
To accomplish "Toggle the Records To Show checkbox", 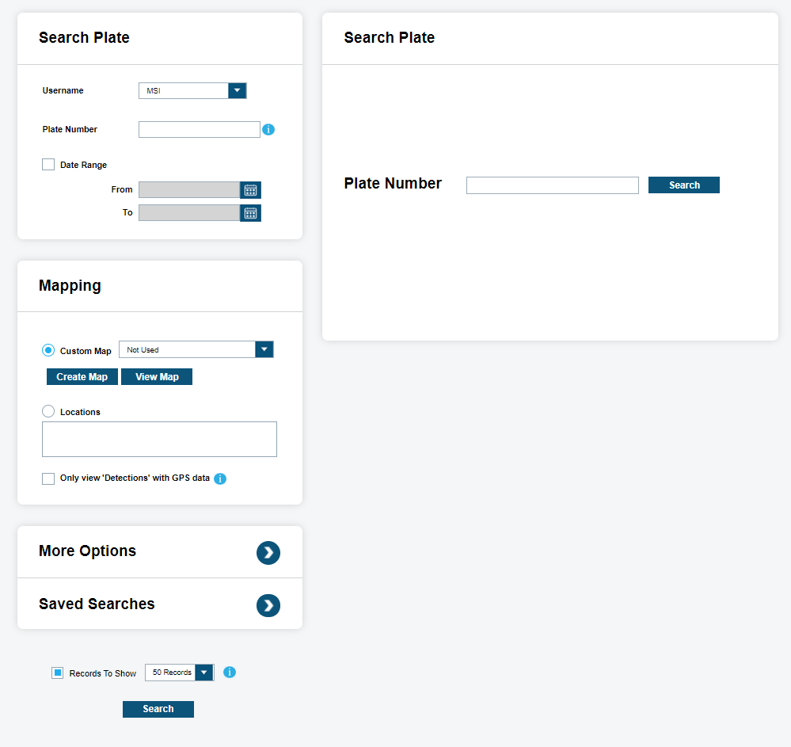I will [58, 673].
